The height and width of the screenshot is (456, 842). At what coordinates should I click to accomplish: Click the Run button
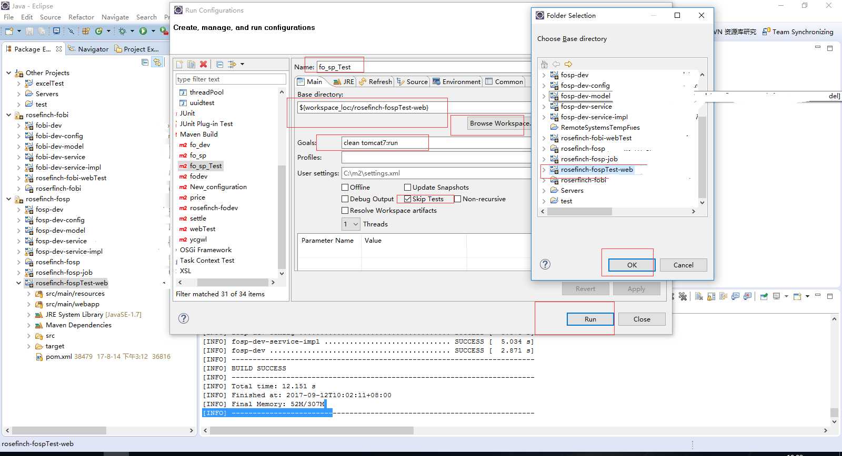coord(590,319)
